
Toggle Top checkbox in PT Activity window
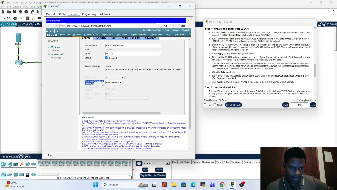click(205, 105)
